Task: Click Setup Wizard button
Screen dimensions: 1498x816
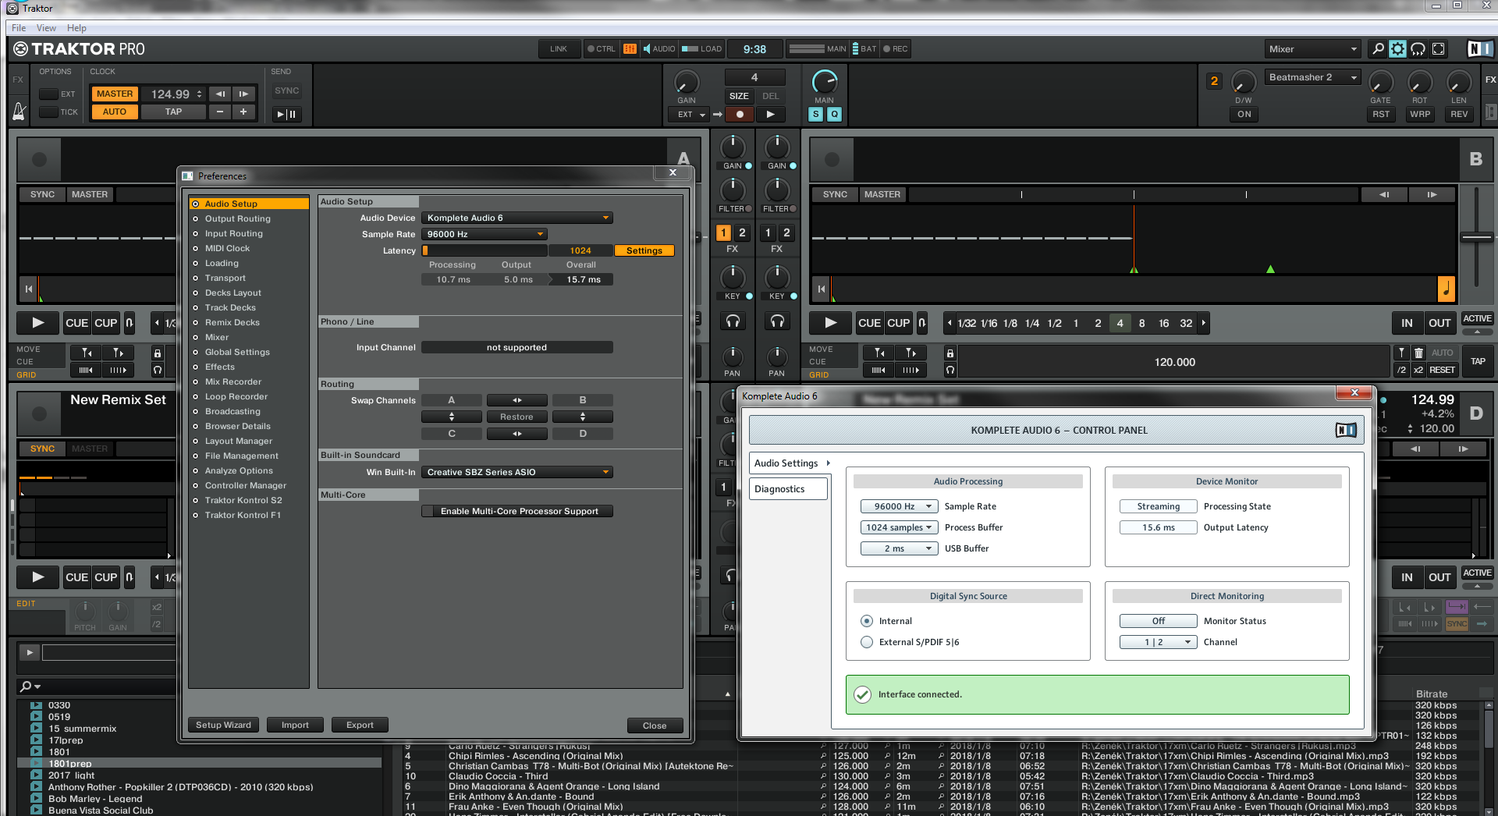Action: pos(223,726)
